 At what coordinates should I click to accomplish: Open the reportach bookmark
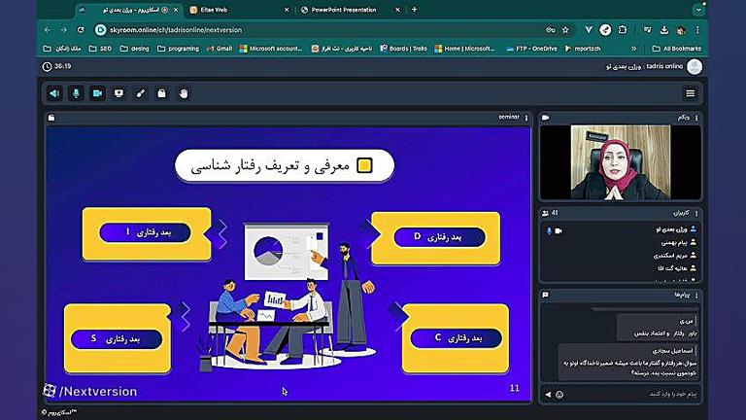(583, 49)
